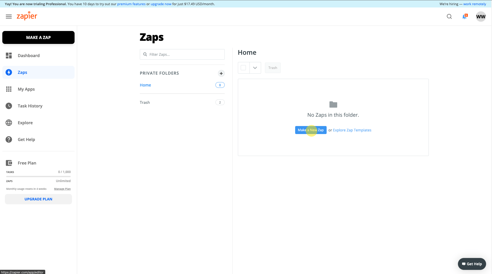Viewport: 492px width, 274px height.
Task: Open the WW account avatar menu
Action: click(x=481, y=17)
